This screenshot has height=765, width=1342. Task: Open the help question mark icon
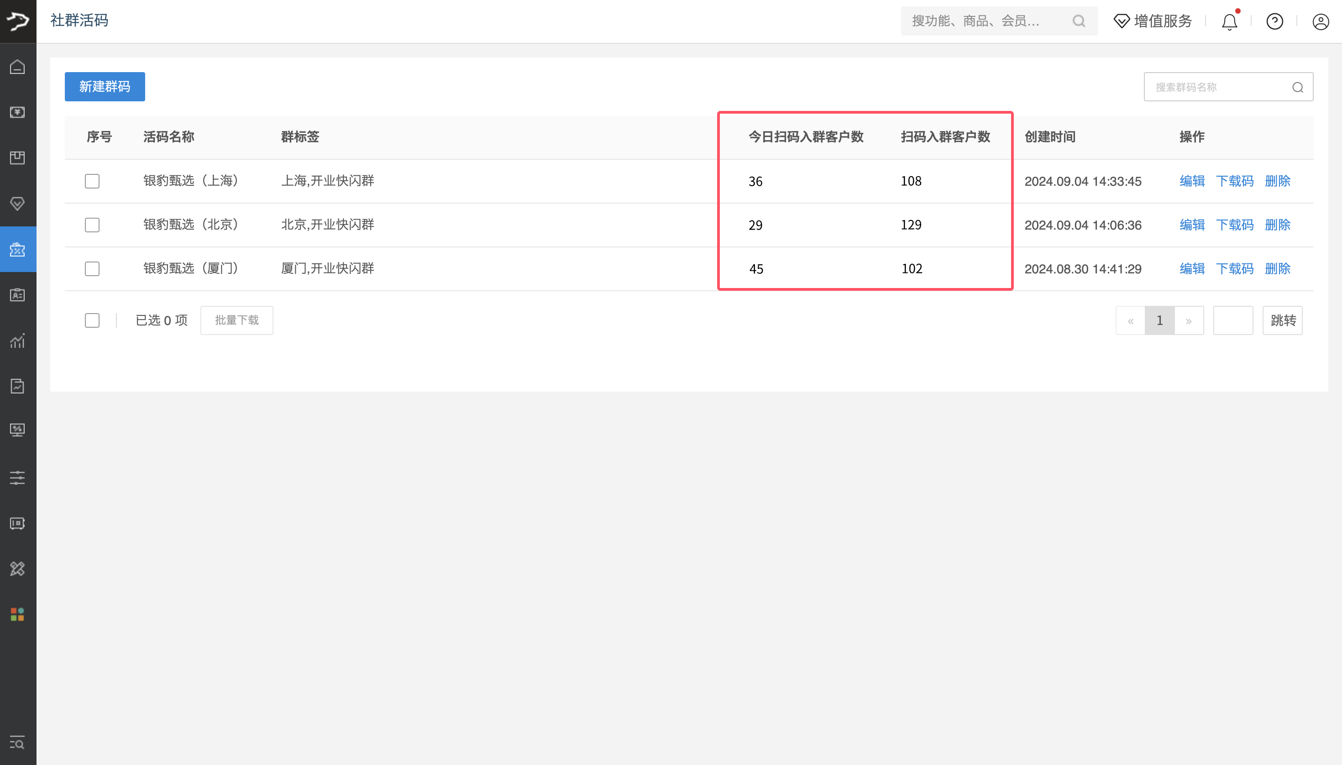coord(1275,21)
